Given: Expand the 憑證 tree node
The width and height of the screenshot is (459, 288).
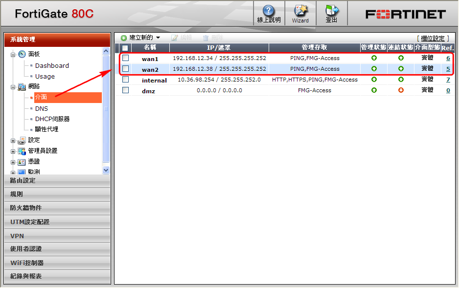Looking at the screenshot, I should pos(13,163).
